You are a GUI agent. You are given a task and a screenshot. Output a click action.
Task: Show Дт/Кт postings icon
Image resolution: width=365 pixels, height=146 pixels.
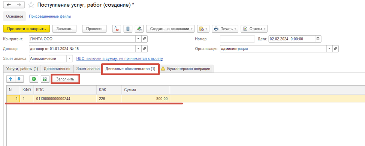(x=117, y=29)
